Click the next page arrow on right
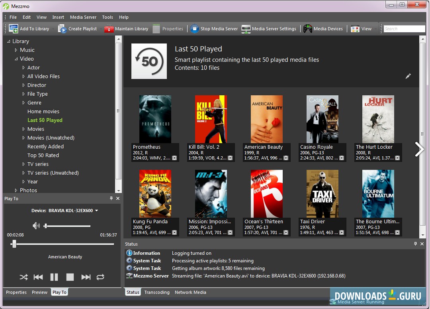The image size is (430, 309). (x=419, y=149)
